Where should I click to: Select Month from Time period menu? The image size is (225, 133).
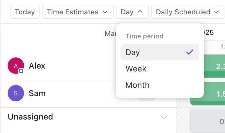pos(160,85)
